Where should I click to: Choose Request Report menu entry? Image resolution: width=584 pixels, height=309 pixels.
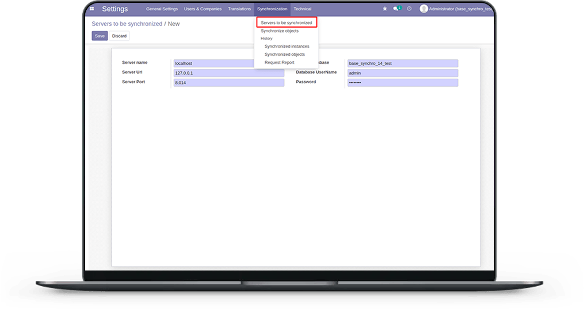pos(279,63)
